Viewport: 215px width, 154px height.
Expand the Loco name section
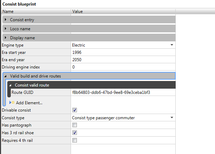click(6, 29)
